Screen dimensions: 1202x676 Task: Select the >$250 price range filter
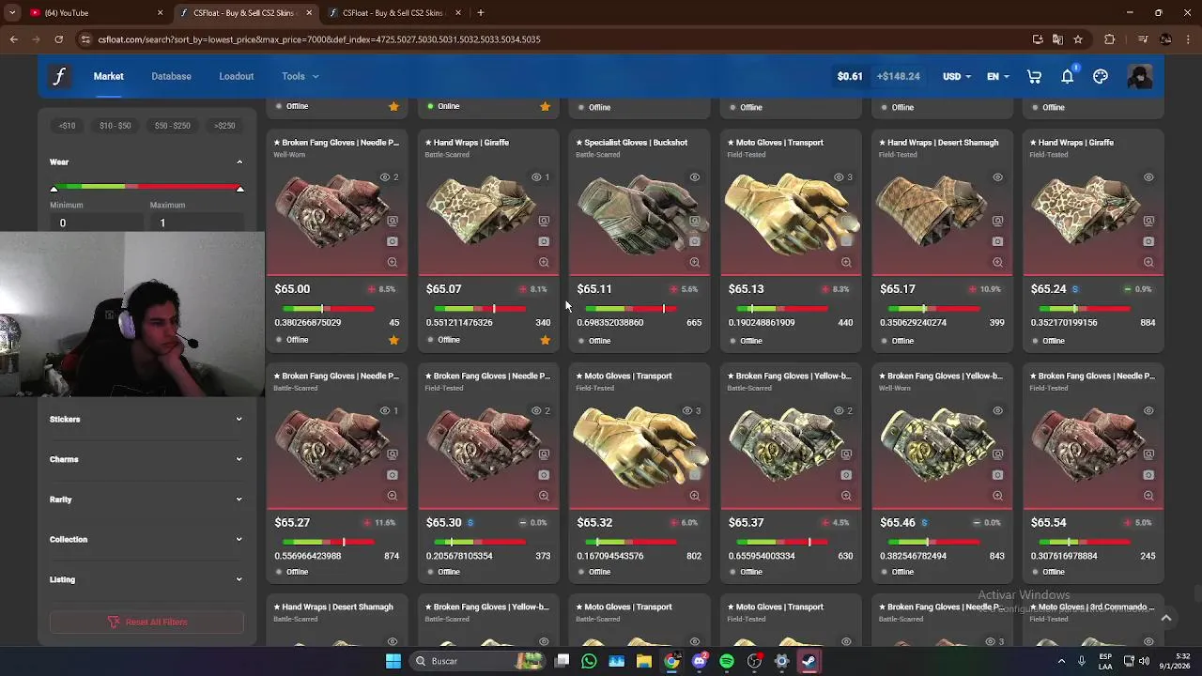tap(224, 126)
